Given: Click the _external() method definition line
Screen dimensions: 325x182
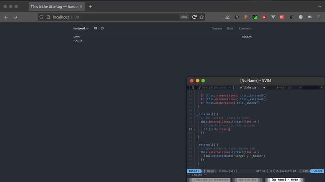Looking at the screenshot, I should [208, 145].
